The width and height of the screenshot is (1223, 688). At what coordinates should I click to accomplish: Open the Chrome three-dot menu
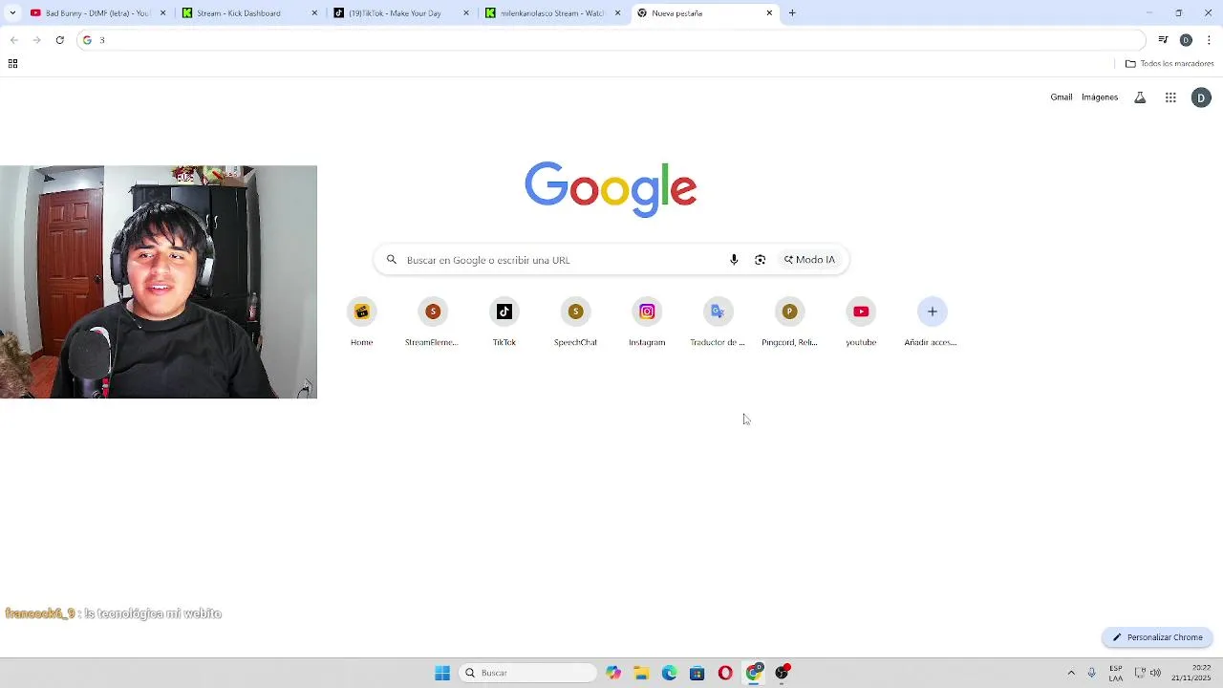pyautogui.click(x=1209, y=40)
